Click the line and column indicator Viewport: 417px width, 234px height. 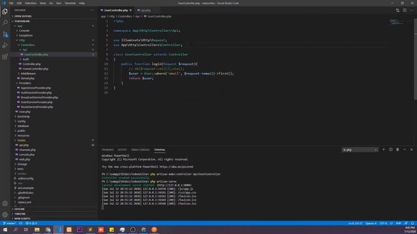(355, 224)
